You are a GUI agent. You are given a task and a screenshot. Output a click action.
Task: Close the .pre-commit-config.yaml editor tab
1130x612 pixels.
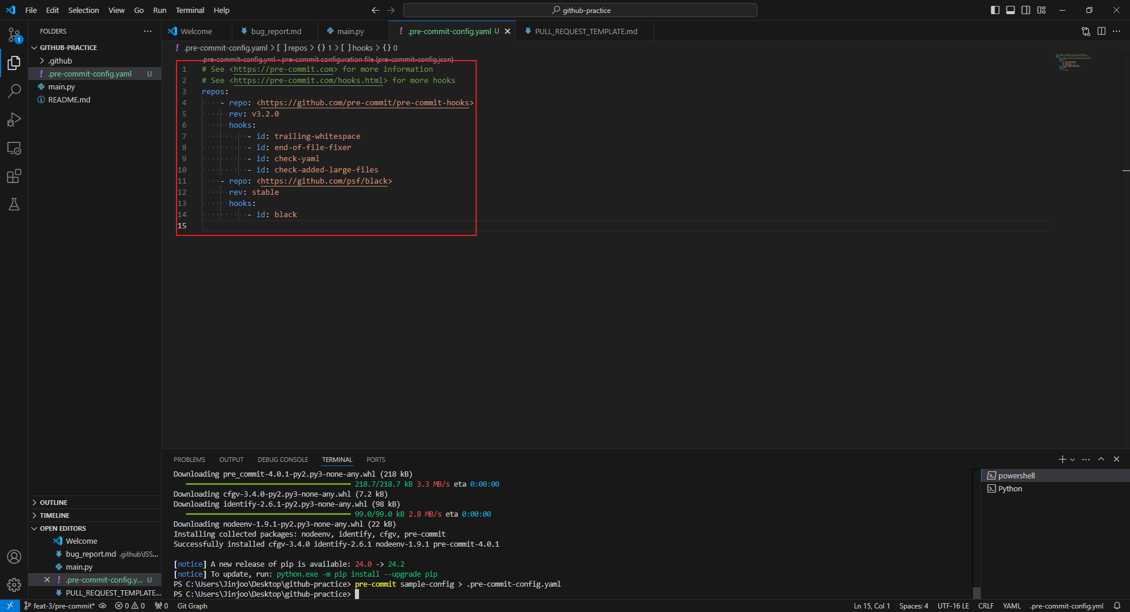(x=507, y=31)
